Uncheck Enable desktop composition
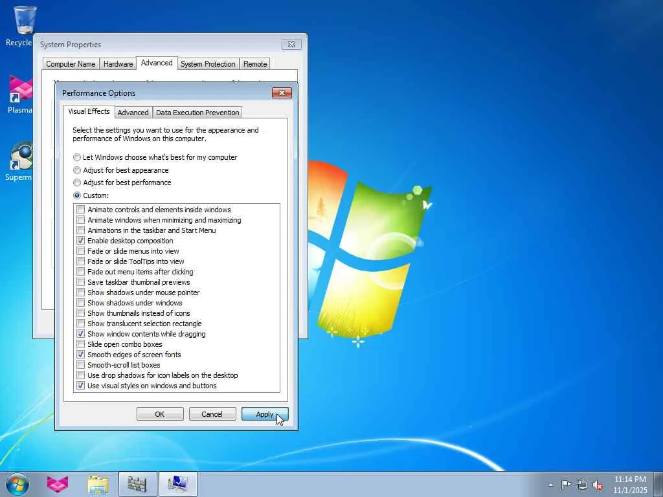663x497 pixels. point(81,241)
